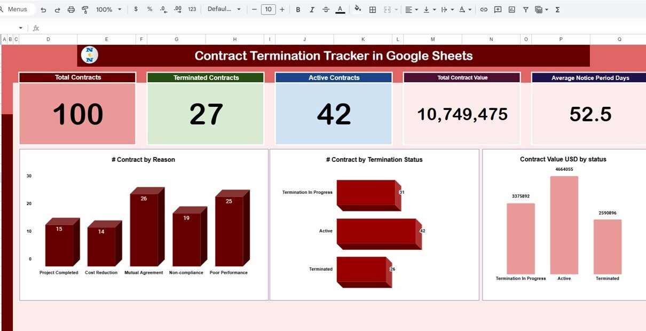Select the Paint format tool
This screenshot has width=646, height=331.
pos(85,10)
